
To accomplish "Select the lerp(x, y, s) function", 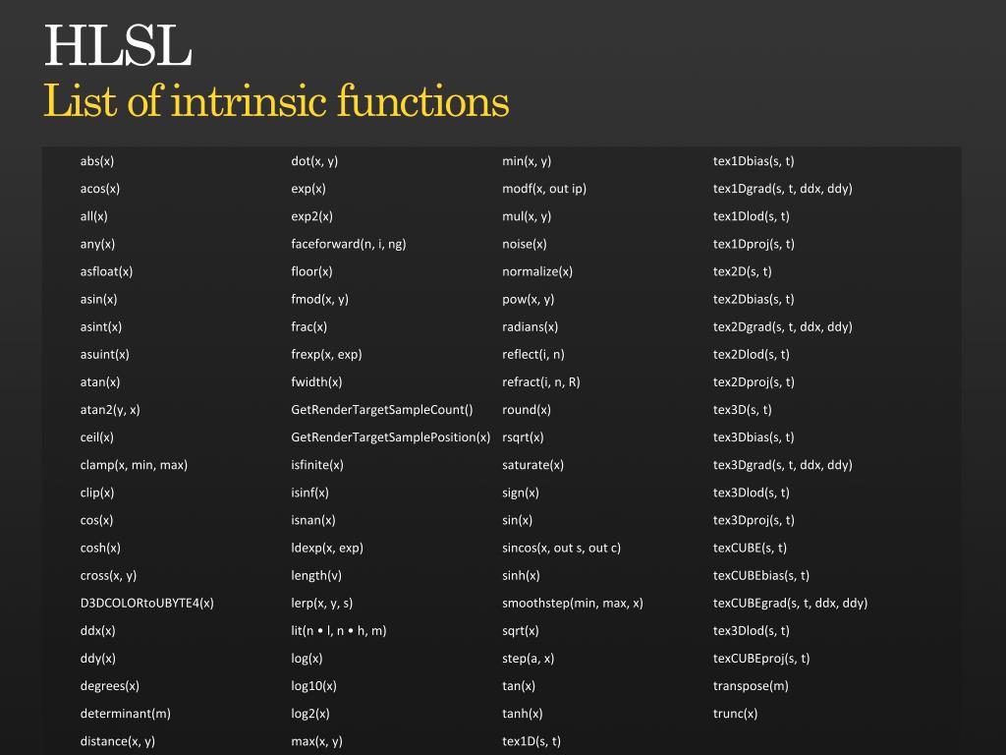I will [321, 604].
